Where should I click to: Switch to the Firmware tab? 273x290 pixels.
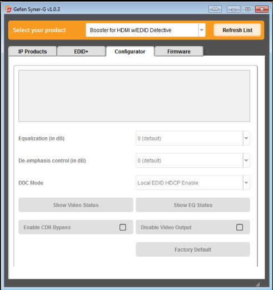(179, 51)
